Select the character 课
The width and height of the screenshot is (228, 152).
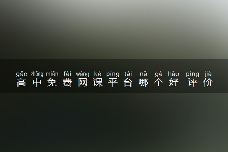(98, 82)
